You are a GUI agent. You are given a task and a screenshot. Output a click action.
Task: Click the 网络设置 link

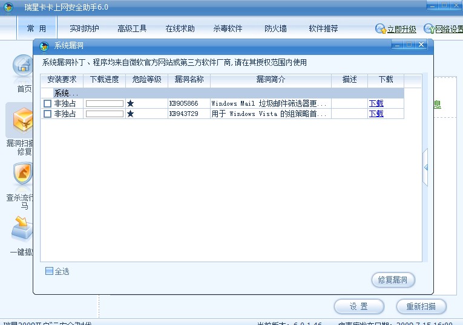[x=449, y=29]
